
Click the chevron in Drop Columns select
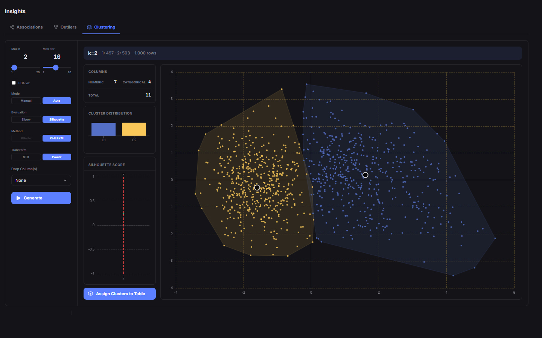(65, 180)
